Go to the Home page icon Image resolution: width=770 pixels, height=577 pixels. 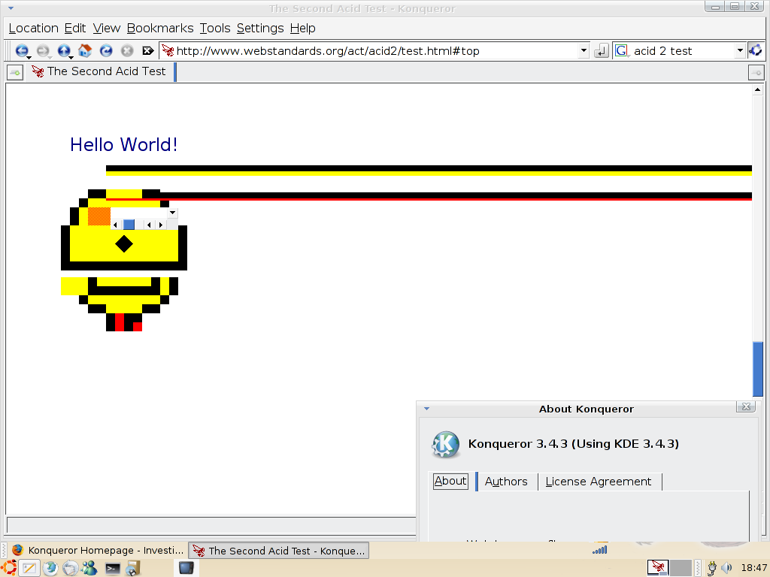click(x=85, y=50)
